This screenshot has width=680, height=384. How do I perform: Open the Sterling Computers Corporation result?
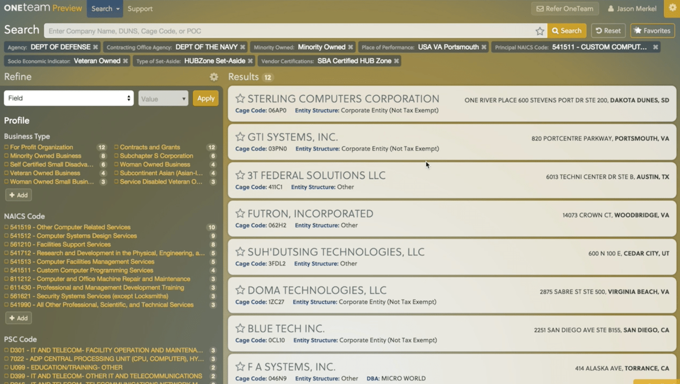coord(343,98)
